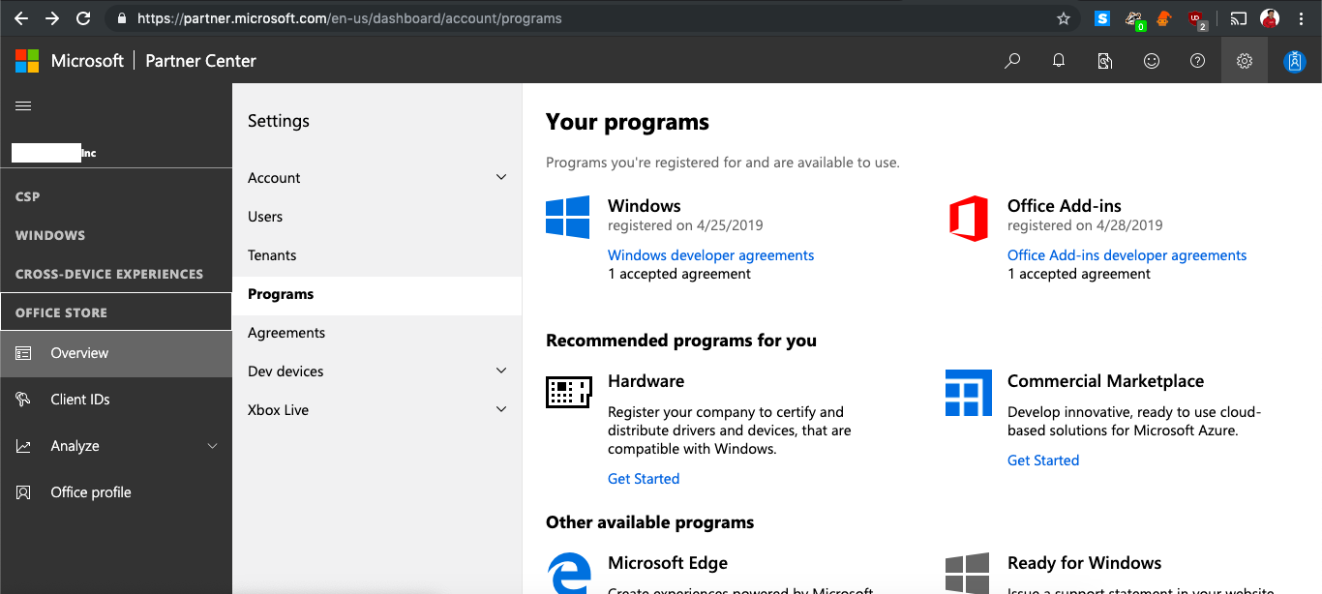
Task: Expand the Dev devices chevron
Action: coord(501,371)
